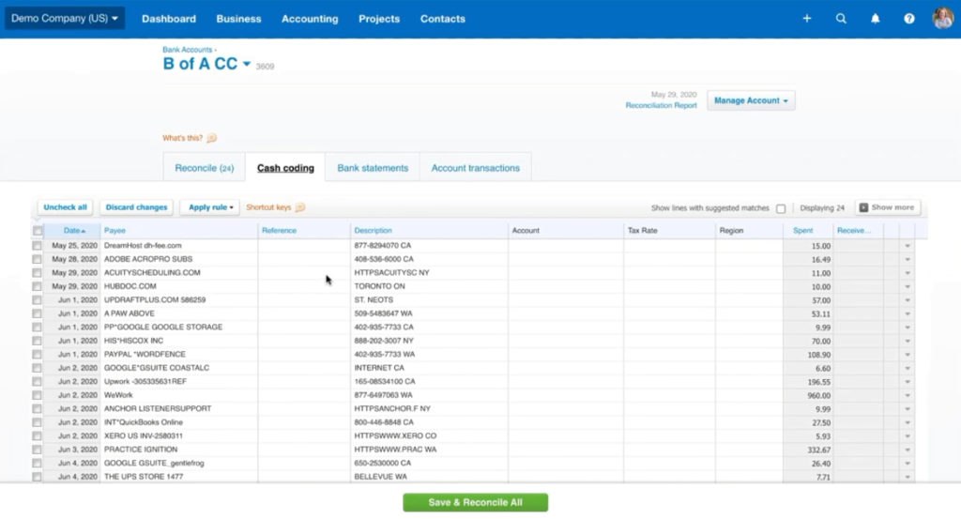The height and width of the screenshot is (519, 961).
Task: Open the user profile avatar
Action: (x=942, y=19)
